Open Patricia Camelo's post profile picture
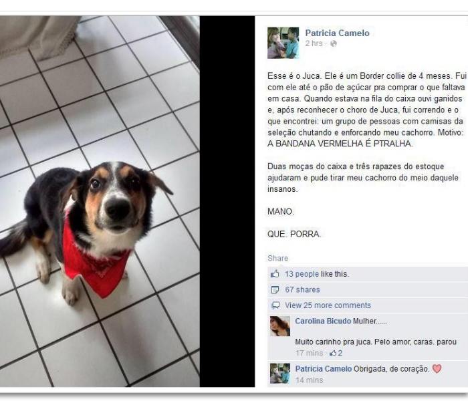The image size is (468, 401). (283, 43)
